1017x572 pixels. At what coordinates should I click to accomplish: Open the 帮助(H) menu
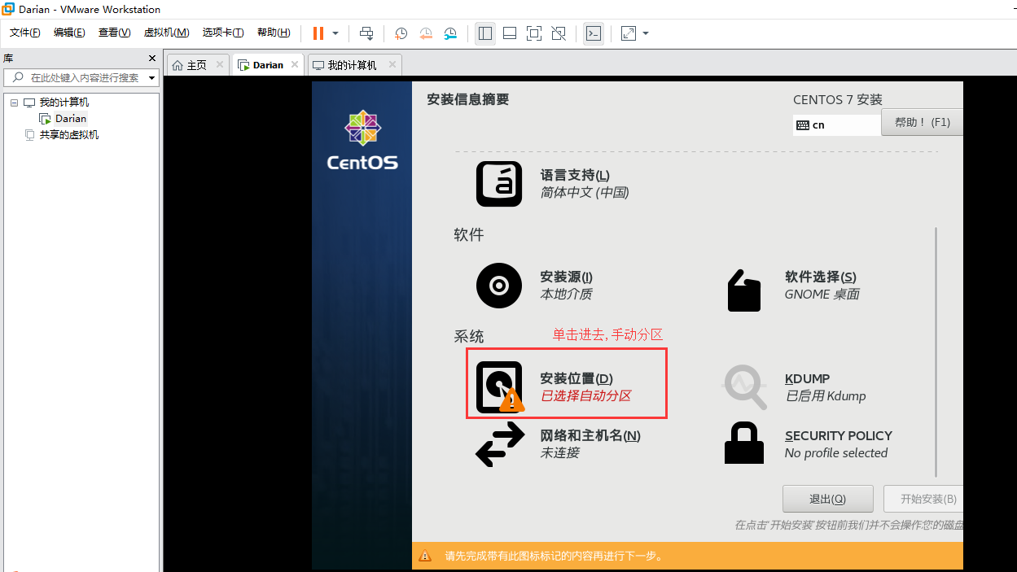tap(274, 33)
